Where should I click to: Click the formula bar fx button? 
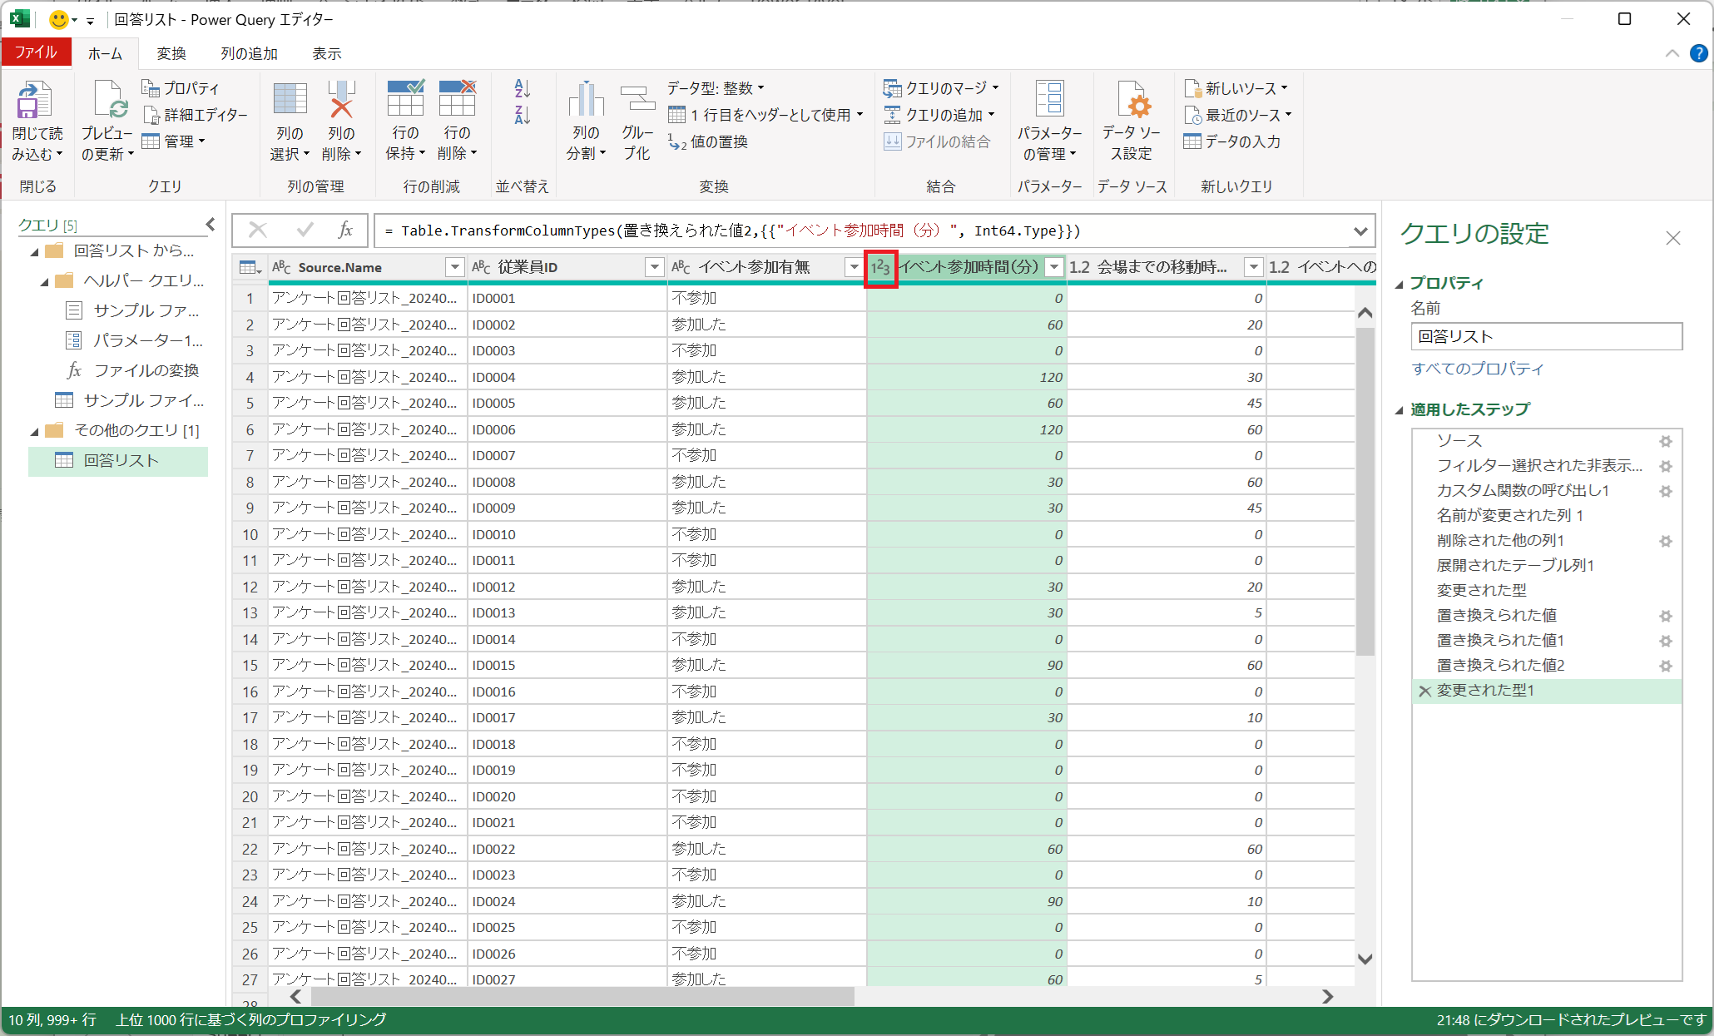click(x=345, y=230)
